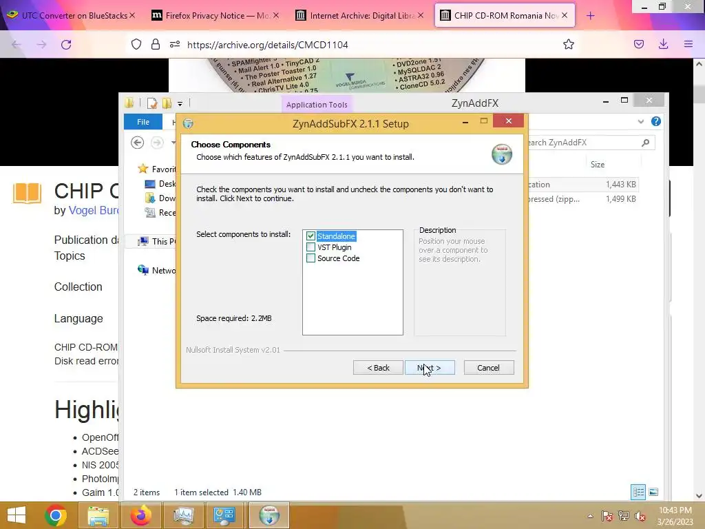Expand the Explorer ribbon chevron
The image size is (705, 529).
pos(641,121)
